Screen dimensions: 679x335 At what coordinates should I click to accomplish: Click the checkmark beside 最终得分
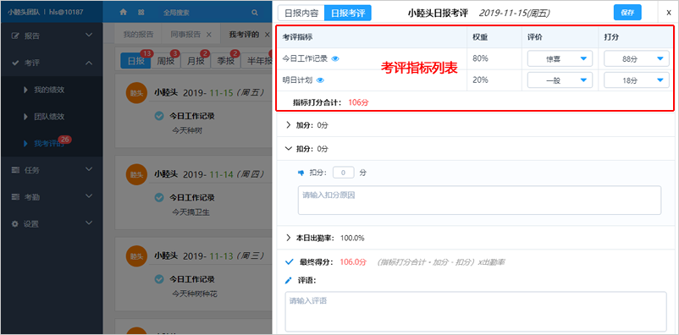pos(290,262)
